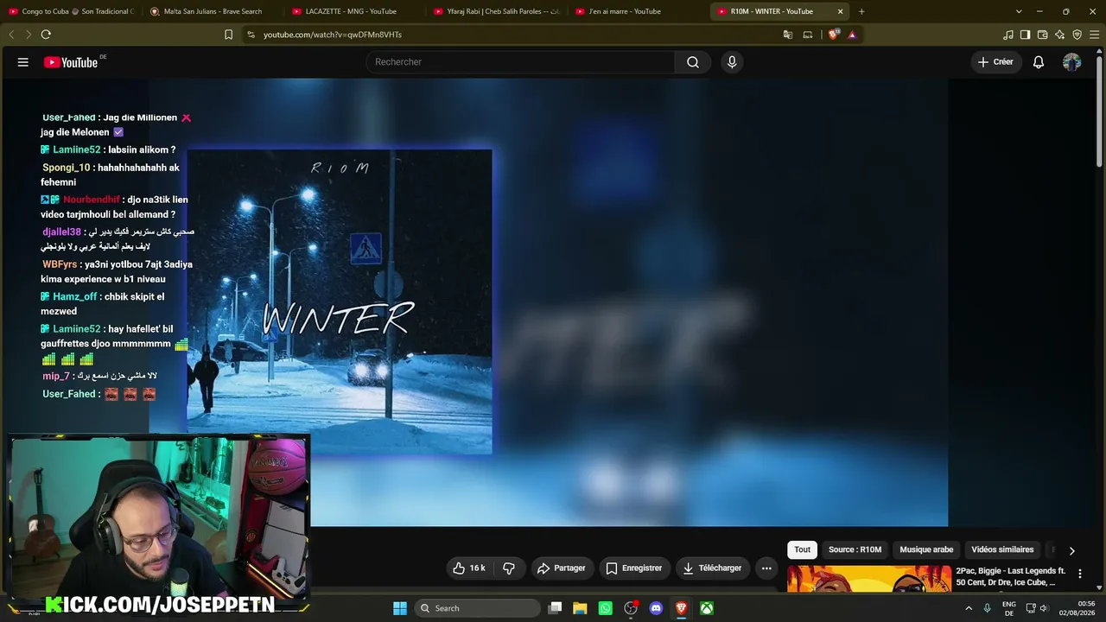Screen dimensions: 1106x622
Task: Translate this page via address bar icon
Action: [x=788, y=35]
